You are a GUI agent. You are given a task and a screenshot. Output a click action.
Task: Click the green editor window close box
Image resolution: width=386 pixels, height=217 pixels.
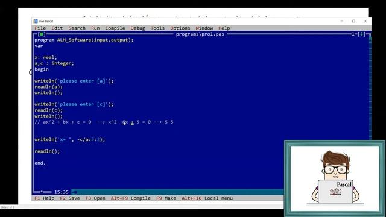click(42, 34)
